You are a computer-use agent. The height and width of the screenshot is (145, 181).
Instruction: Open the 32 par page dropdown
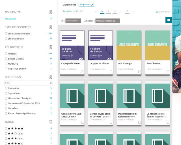coord(158,12)
